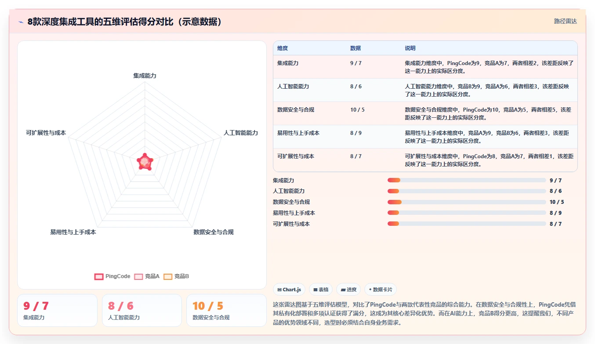This screenshot has height=344, width=595.
Task: Click the description starting 易用性与上手成本维度中
Action: coord(487,137)
